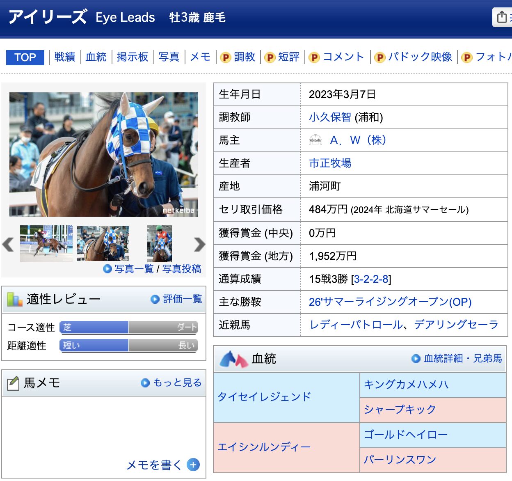Open record 3-2-2-8 link
The width and height of the screenshot is (512, 481).
point(371,279)
